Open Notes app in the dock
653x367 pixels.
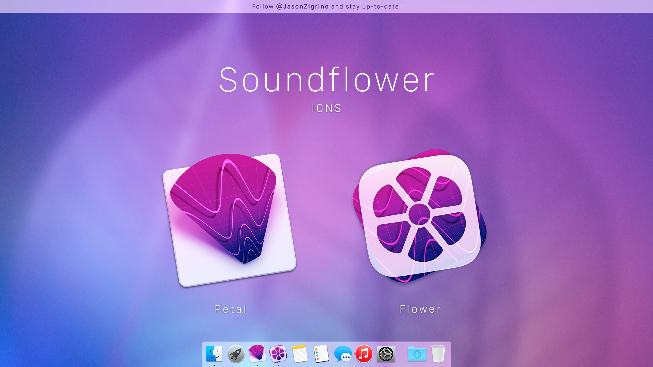coord(300,354)
